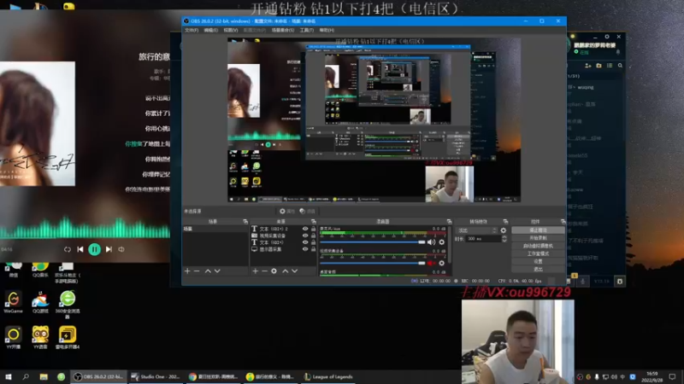Unmute the second mixer channel red speaker
Viewport: 684px width, 384px height.
click(x=431, y=263)
